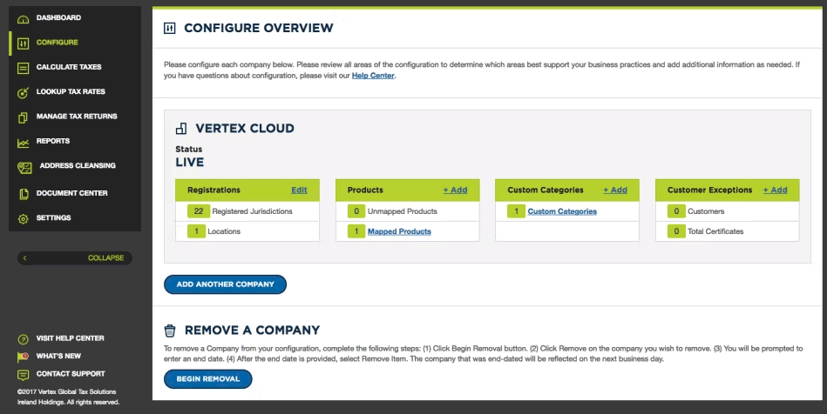The image size is (827, 414).
Task: Click the Remove a Company trash icon
Action: 170,331
